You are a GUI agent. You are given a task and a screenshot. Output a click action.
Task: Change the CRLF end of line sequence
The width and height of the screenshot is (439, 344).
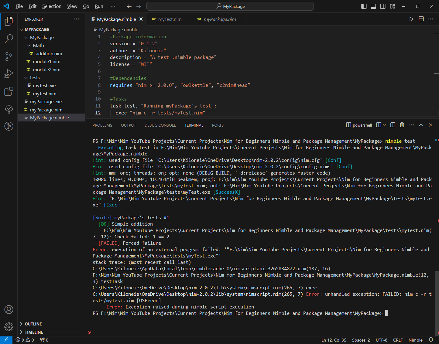coord(398,340)
